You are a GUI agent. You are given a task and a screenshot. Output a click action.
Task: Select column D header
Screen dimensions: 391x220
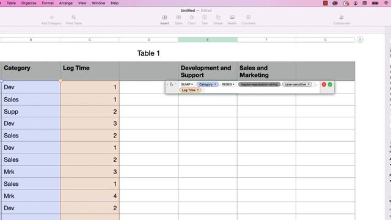click(x=148, y=40)
